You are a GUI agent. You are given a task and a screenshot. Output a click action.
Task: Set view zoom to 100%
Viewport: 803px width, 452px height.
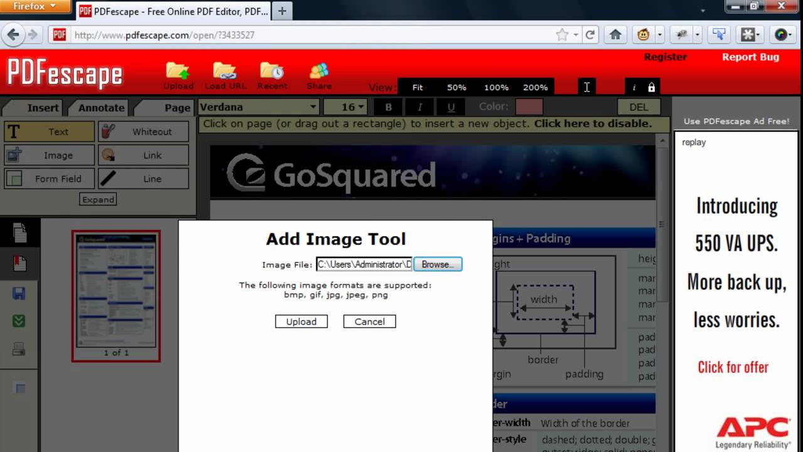point(496,87)
